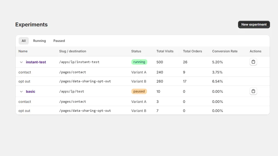Image resolution: width=278 pixels, height=156 pixels.
Task: Click the Total Orders column header
Action: tap(193, 51)
